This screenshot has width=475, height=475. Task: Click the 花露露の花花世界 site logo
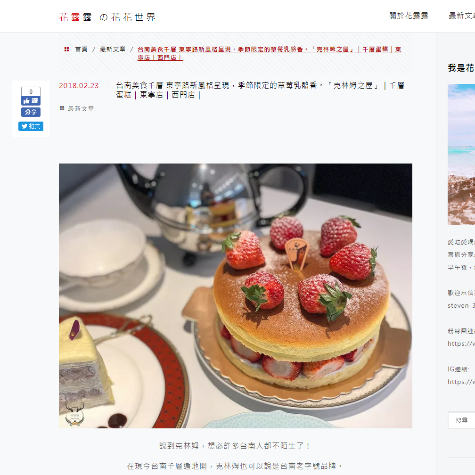click(x=107, y=17)
